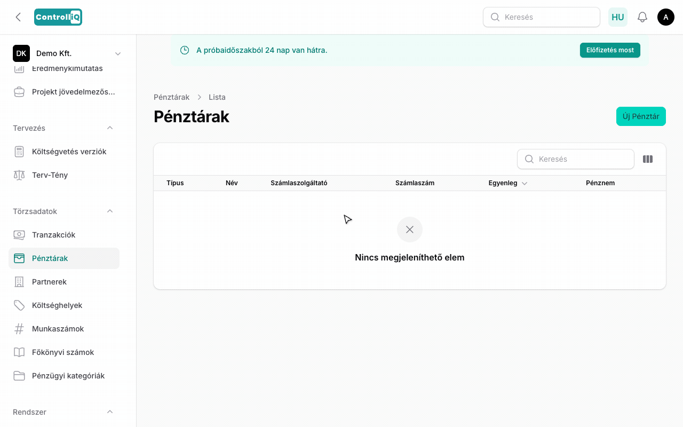This screenshot has height=427, width=683.
Task: Open Munkaszámok hashtag item
Action: pos(64,329)
